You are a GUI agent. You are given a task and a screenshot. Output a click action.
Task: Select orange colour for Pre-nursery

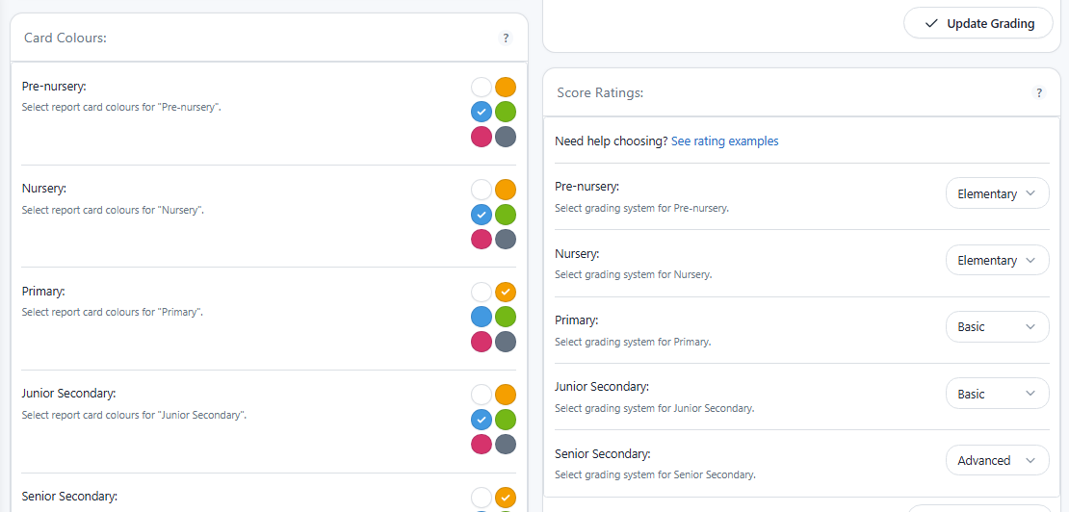(506, 88)
